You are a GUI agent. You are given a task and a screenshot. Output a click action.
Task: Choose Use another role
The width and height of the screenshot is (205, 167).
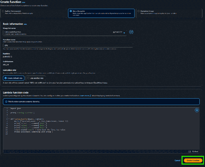click(36, 78)
